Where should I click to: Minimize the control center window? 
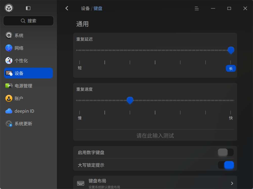(213, 8)
